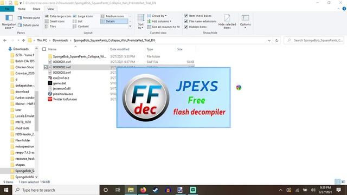
Task: Switch layout to Large icons
Action: tap(83, 16)
